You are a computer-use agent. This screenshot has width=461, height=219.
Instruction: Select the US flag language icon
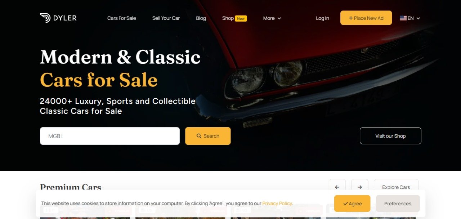point(403,18)
